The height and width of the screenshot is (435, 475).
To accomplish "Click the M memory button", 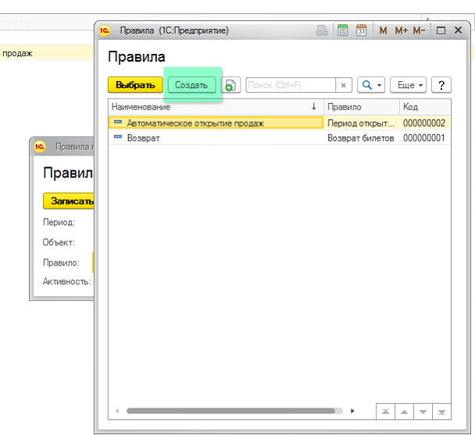I will click(x=383, y=30).
